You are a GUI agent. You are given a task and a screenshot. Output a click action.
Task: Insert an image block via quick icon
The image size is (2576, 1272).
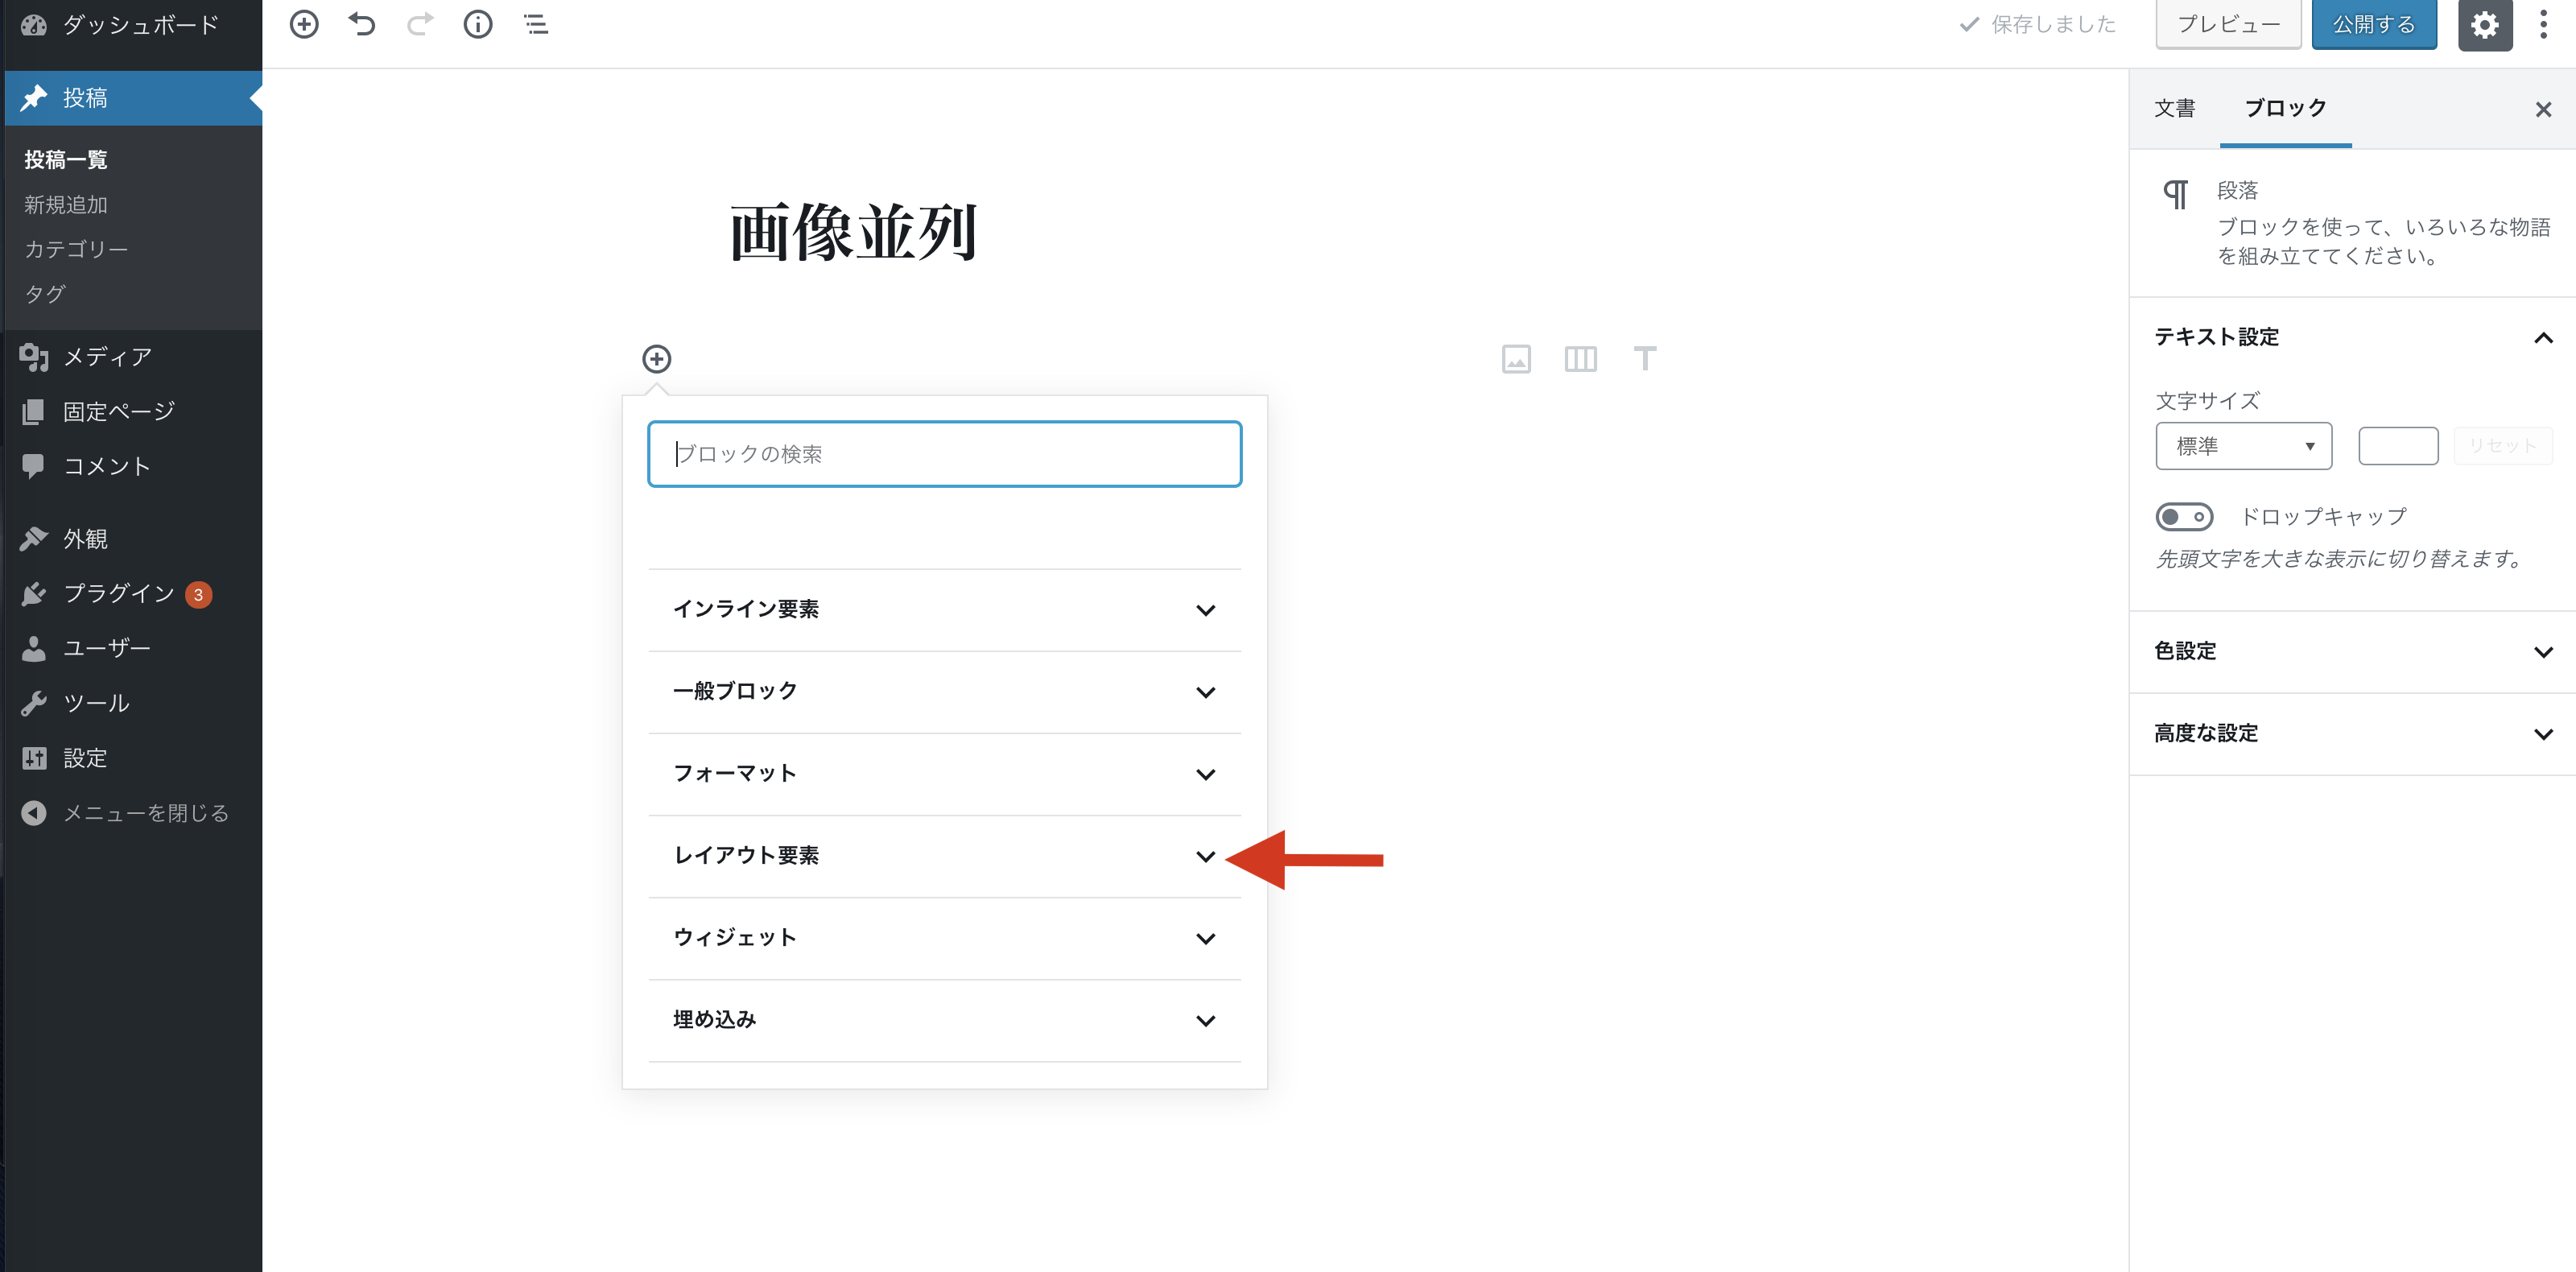[x=1516, y=358]
